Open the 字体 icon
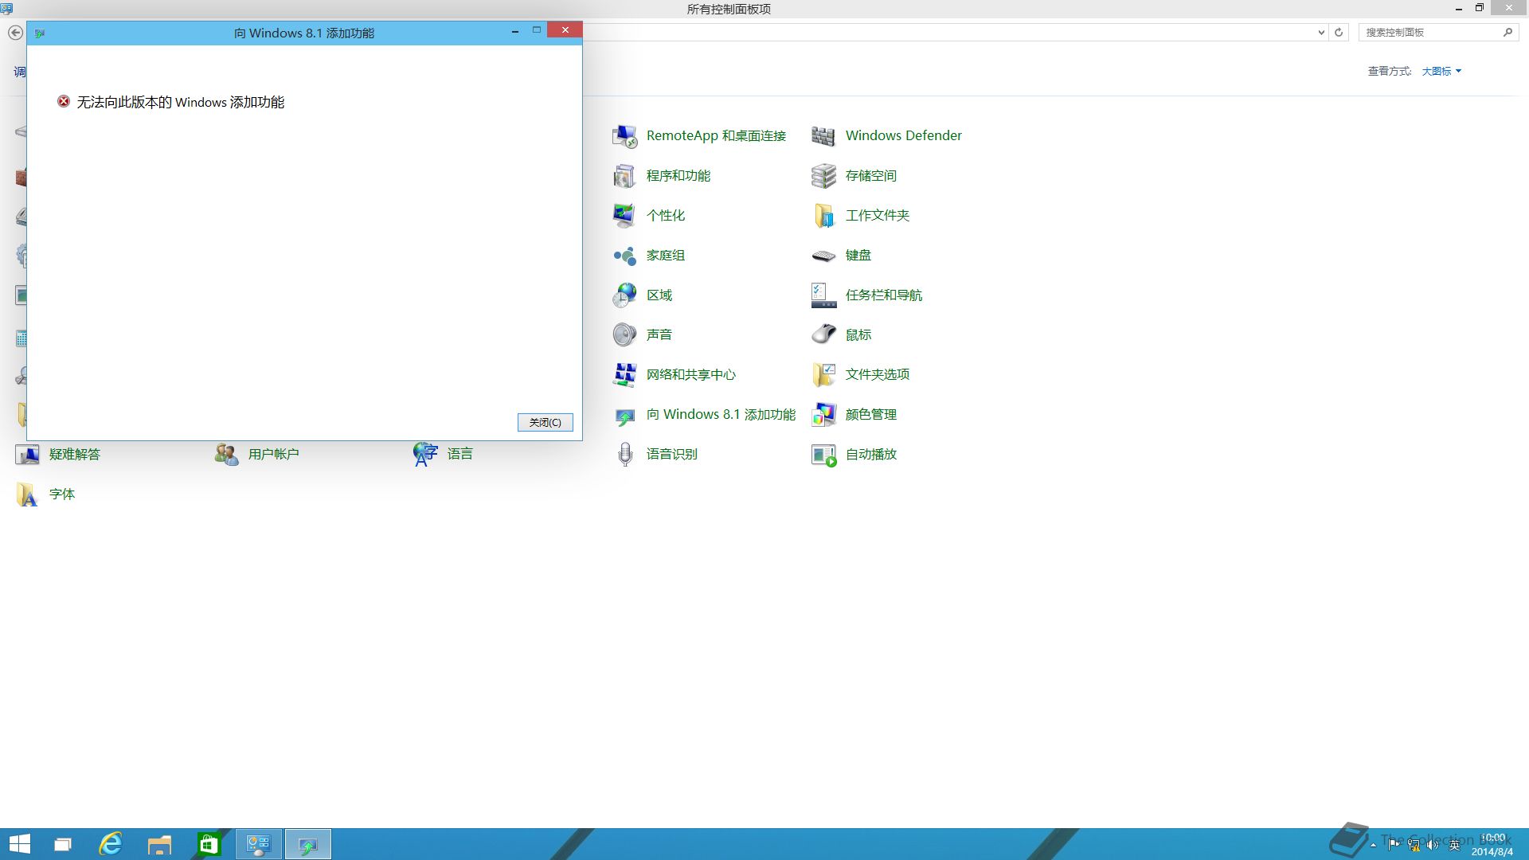Screen dimensions: 1529x860 click(x=28, y=494)
